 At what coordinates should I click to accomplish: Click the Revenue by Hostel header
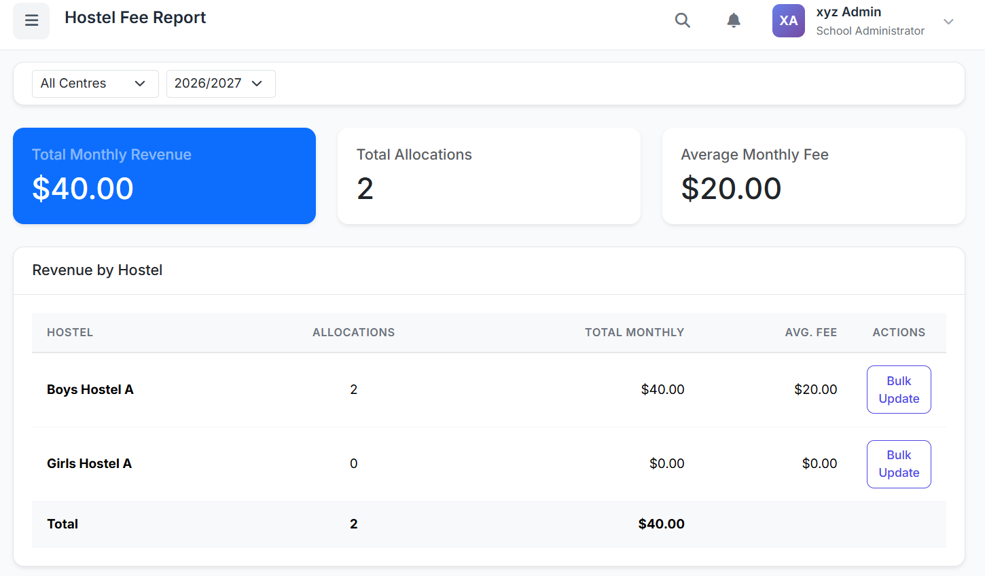click(x=97, y=270)
